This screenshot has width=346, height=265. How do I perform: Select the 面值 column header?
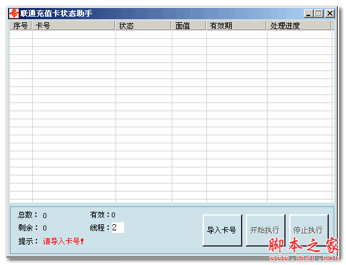[x=188, y=25]
